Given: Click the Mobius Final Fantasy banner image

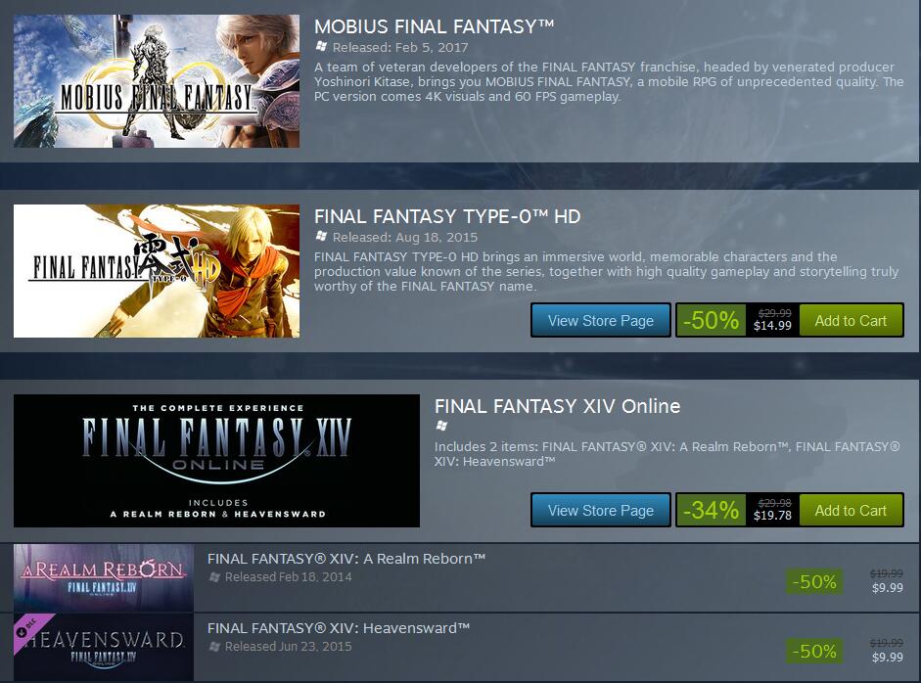Looking at the screenshot, I should coord(157,81).
